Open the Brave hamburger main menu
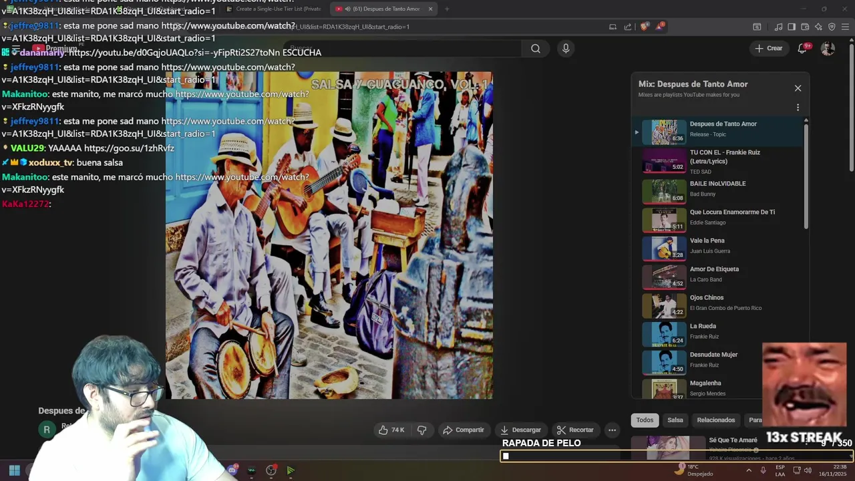Viewport: 855px width, 481px height. point(845,27)
